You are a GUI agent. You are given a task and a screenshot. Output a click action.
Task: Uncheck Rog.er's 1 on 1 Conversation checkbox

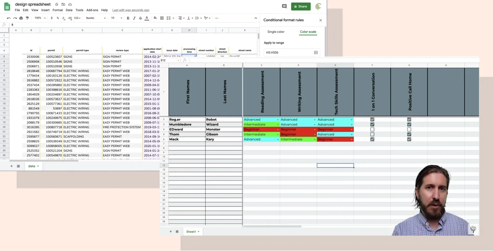[x=372, y=120]
